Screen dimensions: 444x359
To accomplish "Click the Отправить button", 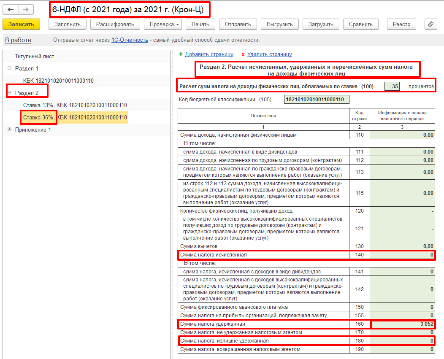I will click(238, 24).
